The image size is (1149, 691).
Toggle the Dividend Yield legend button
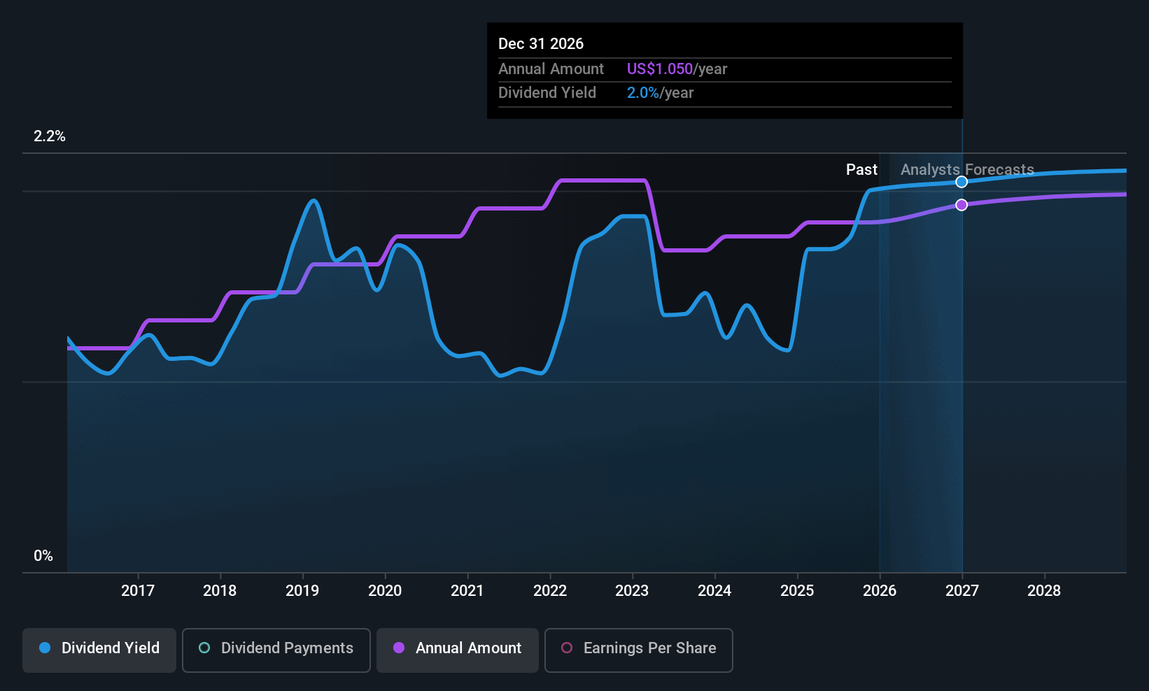pos(99,650)
